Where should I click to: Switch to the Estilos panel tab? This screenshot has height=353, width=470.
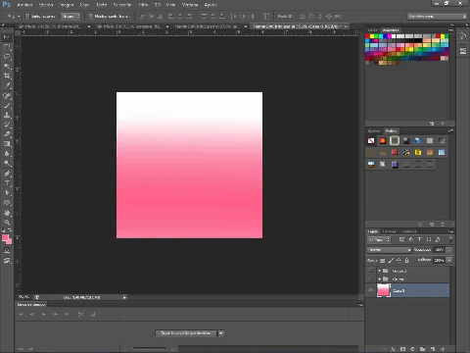(x=391, y=131)
